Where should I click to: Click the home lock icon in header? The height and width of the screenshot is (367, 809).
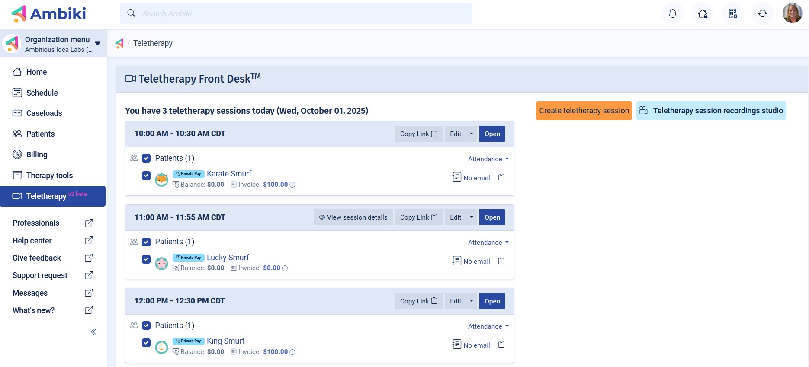[x=703, y=14]
